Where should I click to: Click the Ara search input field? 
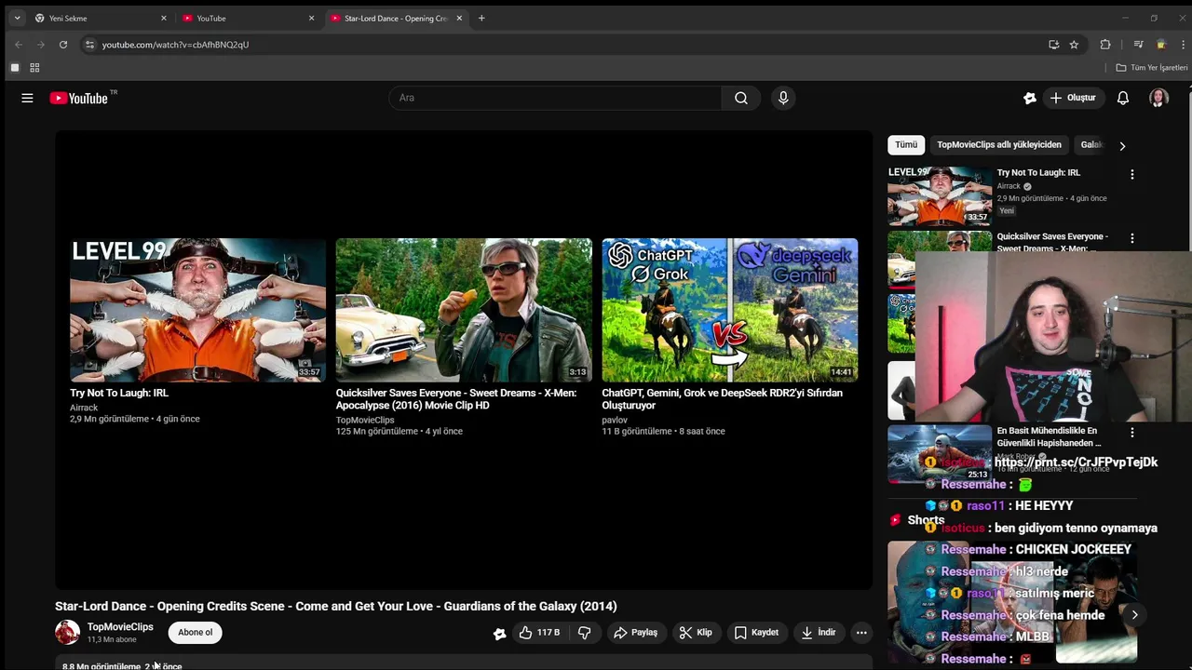pyautogui.click(x=555, y=98)
